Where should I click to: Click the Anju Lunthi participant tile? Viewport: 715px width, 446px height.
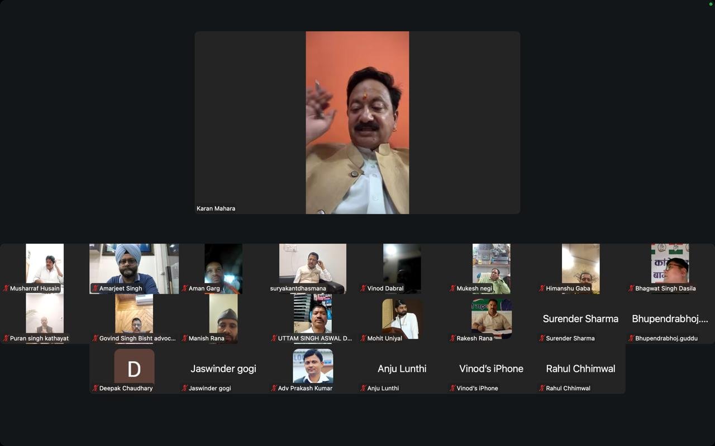(402, 369)
